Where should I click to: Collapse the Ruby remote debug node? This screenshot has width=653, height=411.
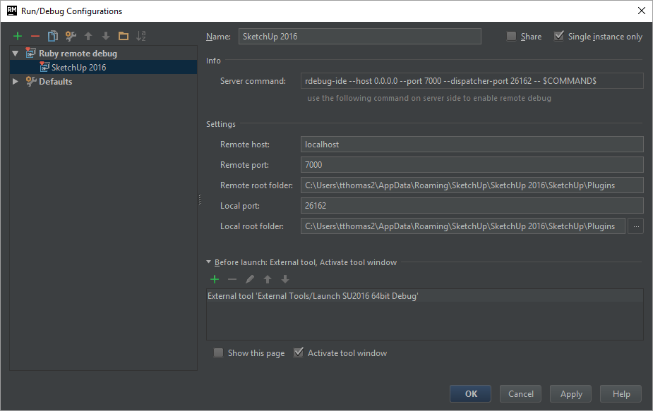[x=16, y=54]
